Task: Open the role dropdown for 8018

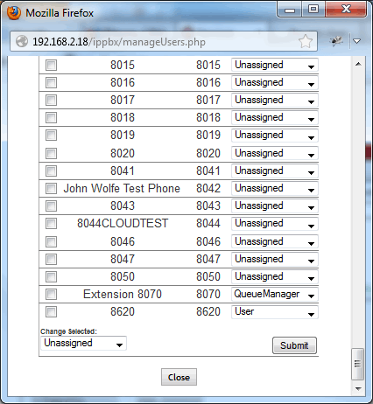Action: [275, 117]
